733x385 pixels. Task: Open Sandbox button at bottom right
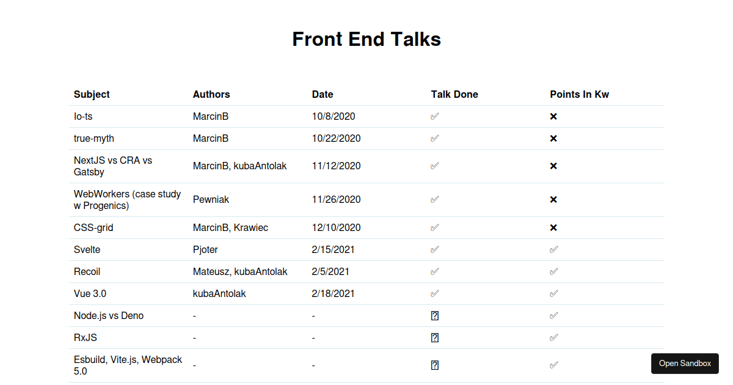click(x=685, y=364)
